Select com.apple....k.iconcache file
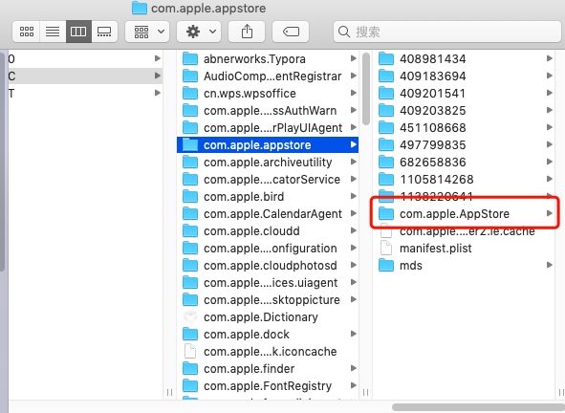Screen dimensions: 565x413 pos(268,352)
